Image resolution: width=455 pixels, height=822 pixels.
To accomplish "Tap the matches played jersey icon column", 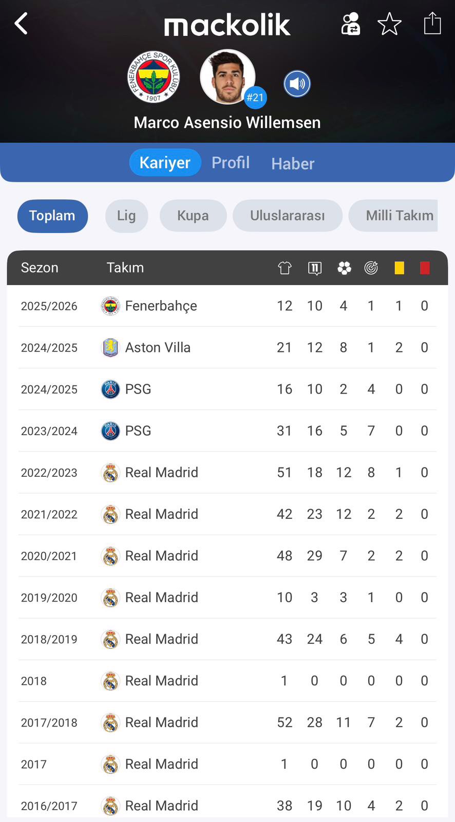I will pyautogui.click(x=285, y=268).
